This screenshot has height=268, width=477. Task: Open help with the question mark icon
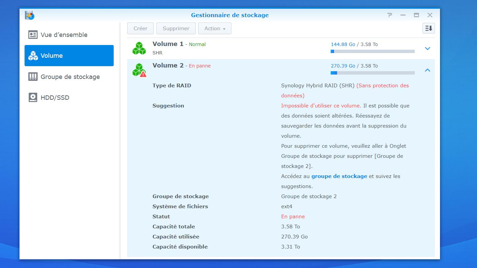click(390, 15)
